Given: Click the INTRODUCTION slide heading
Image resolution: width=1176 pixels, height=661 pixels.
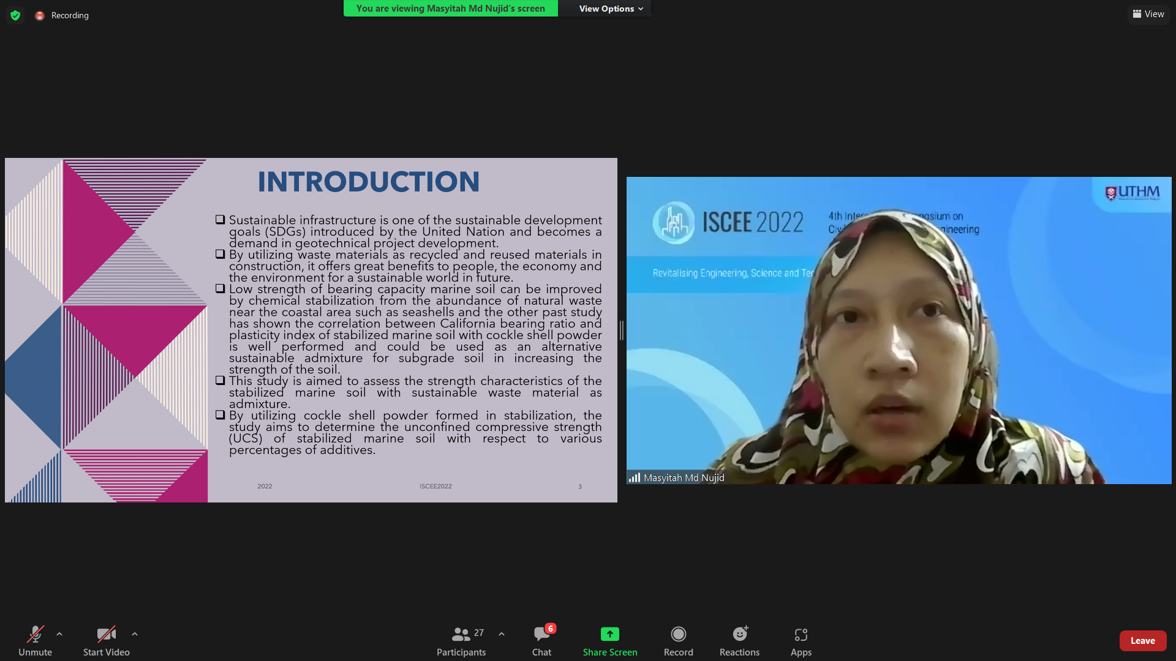Looking at the screenshot, I should point(369,182).
